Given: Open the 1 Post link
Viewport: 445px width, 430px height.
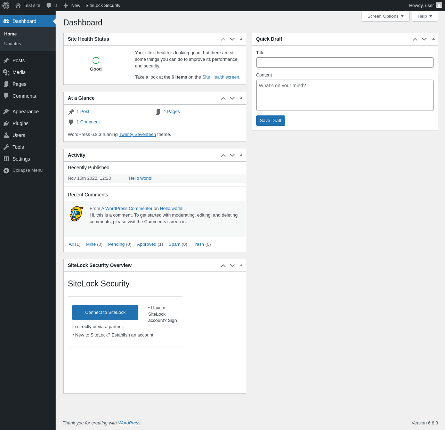Looking at the screenshot, I should (x=83, y=112).
